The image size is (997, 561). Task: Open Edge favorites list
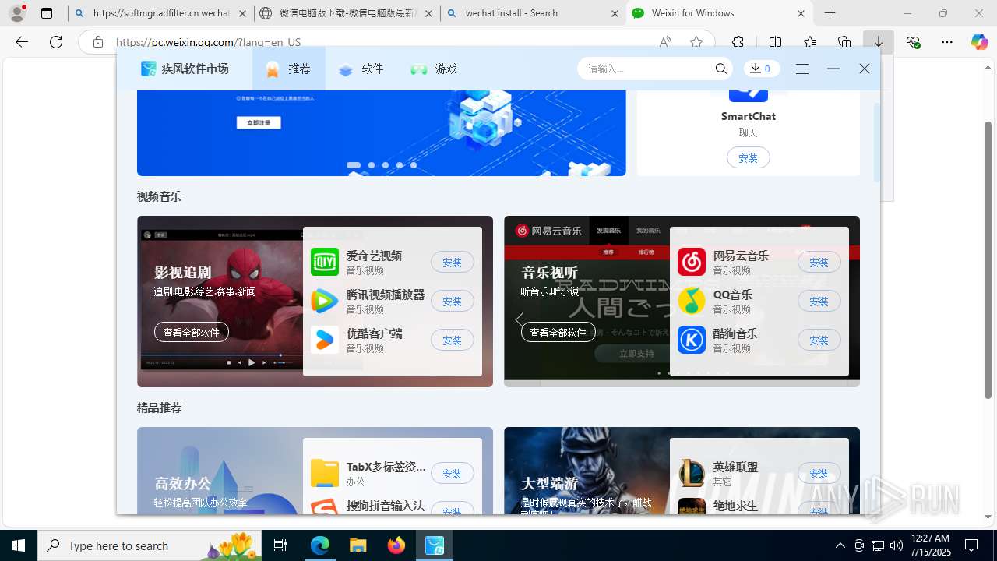(x=810, y=42)
